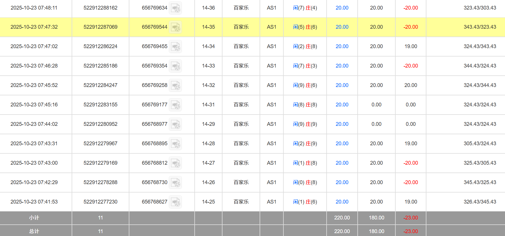Select the 闲(8) 庄(8) result cell
Screen dimensions: 505x236
(x=305, y=105)
